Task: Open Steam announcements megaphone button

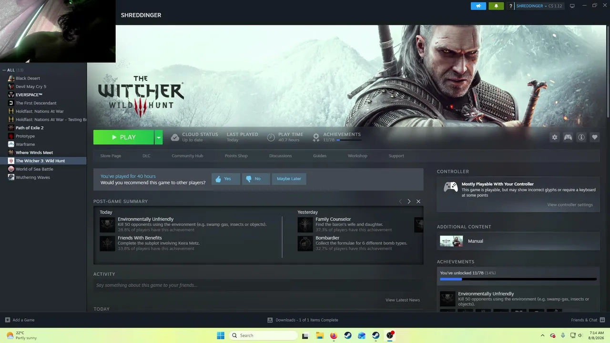Action: 478,6
